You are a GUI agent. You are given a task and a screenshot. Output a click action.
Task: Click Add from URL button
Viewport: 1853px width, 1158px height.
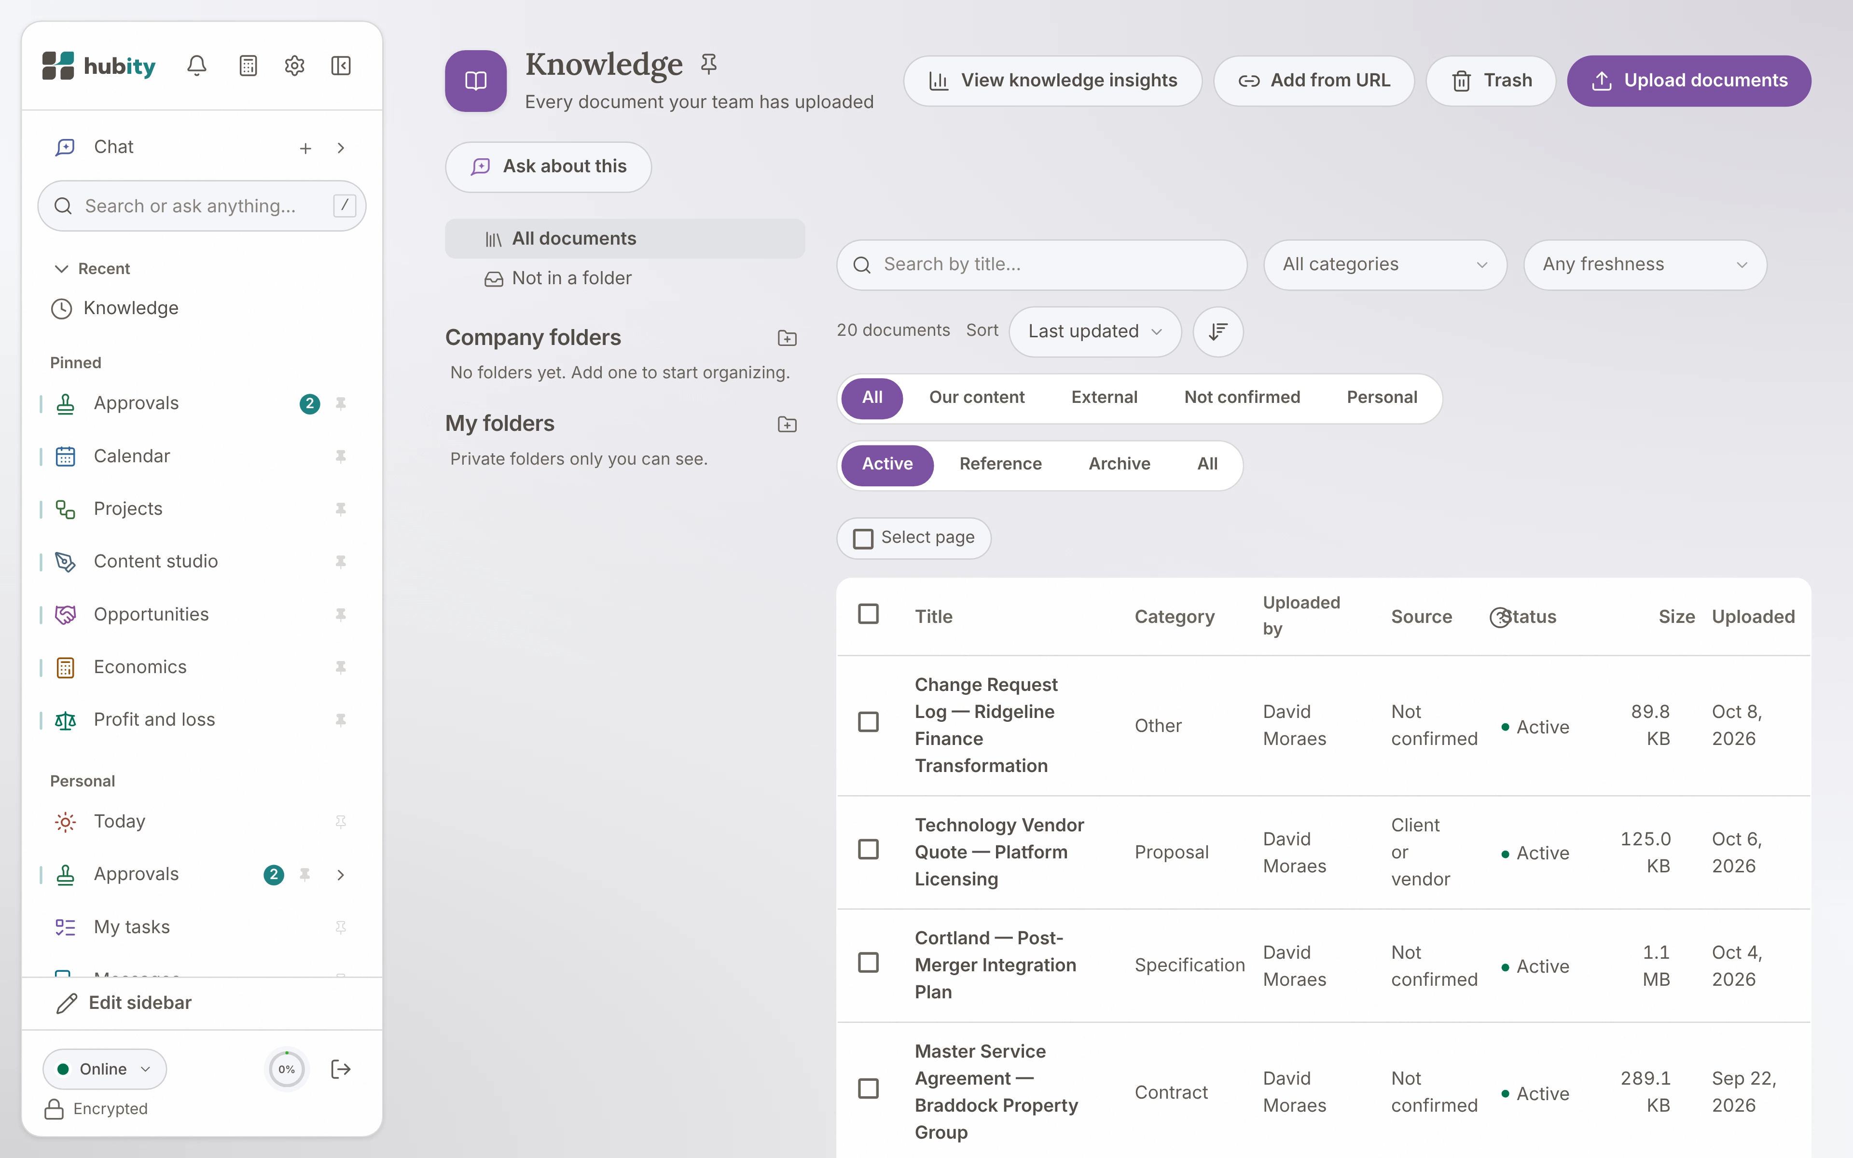point(1314,81)
